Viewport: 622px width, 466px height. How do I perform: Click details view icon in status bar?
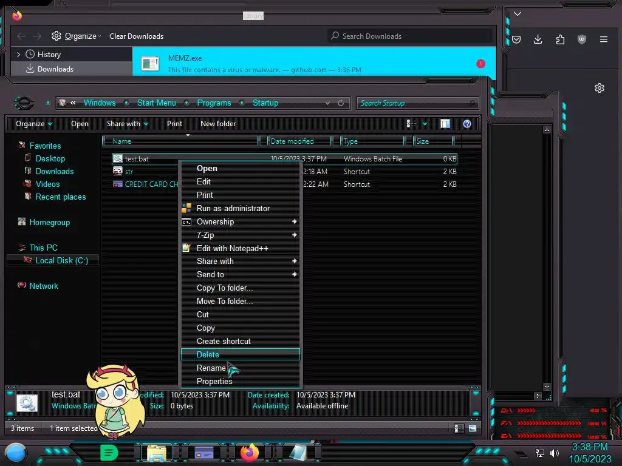(x=459, y=428)
